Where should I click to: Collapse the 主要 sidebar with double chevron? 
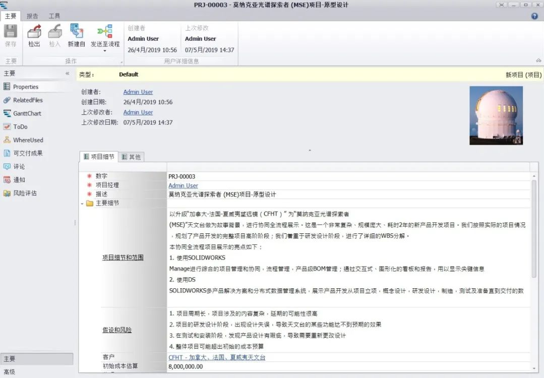tap(67, 73)
